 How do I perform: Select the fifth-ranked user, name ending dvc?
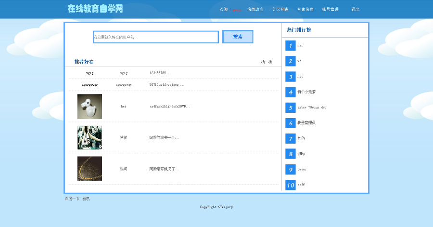point(312,107)
